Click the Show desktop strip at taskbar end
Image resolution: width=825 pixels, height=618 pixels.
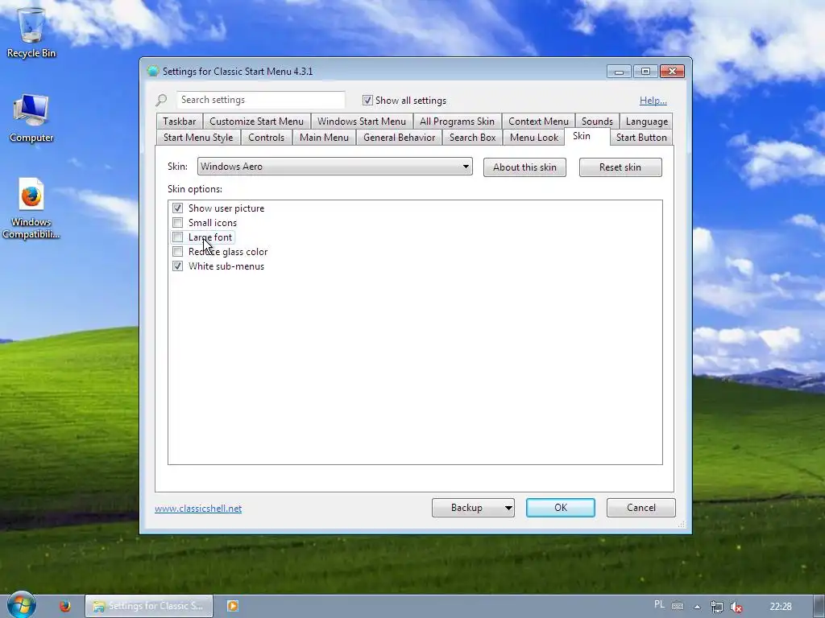(819, 607)
